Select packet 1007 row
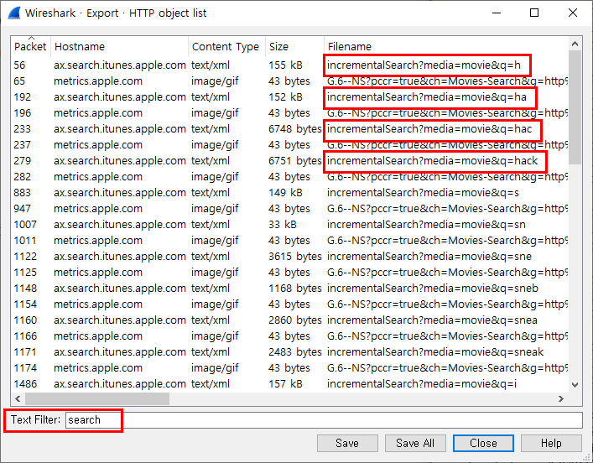The height and width of the screenshot is (463, 593). 289,224
